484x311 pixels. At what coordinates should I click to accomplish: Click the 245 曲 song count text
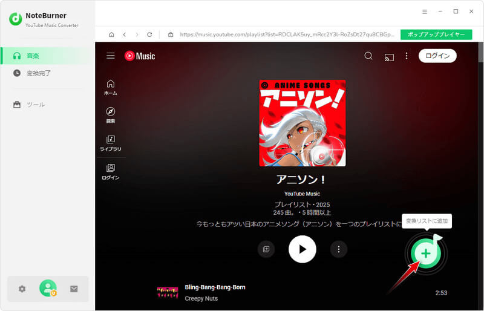[x=284, y=212]
